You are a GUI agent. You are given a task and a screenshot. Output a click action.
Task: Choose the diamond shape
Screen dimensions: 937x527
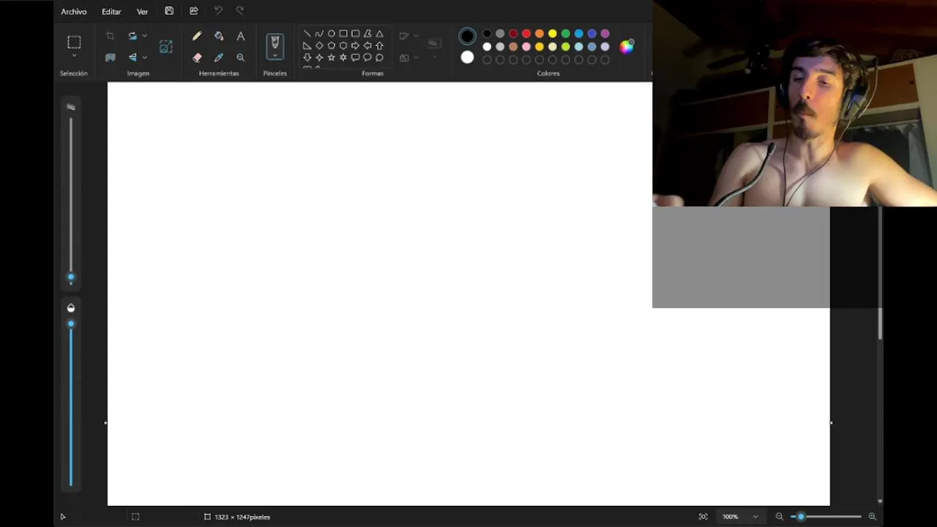click(x=319, y=45)
